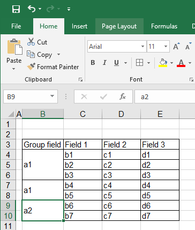Select row 7 header
Viewport: 195px width, 230px height.
[x=8, y=185]
